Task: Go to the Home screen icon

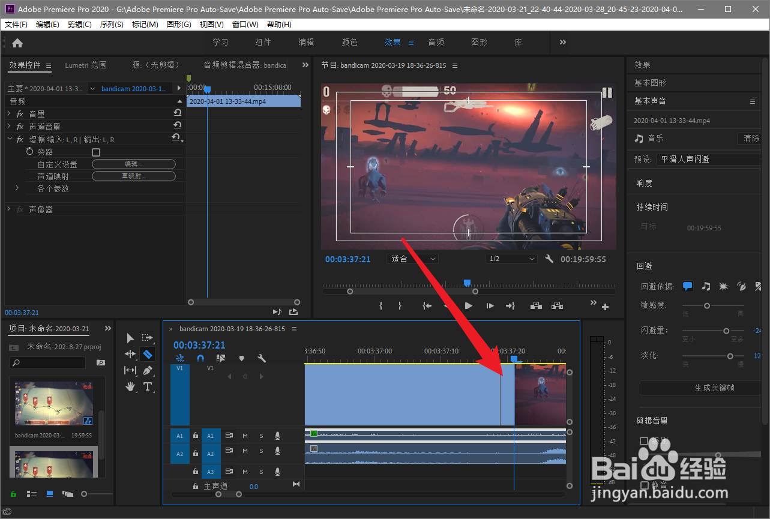Action: (17, 43)
